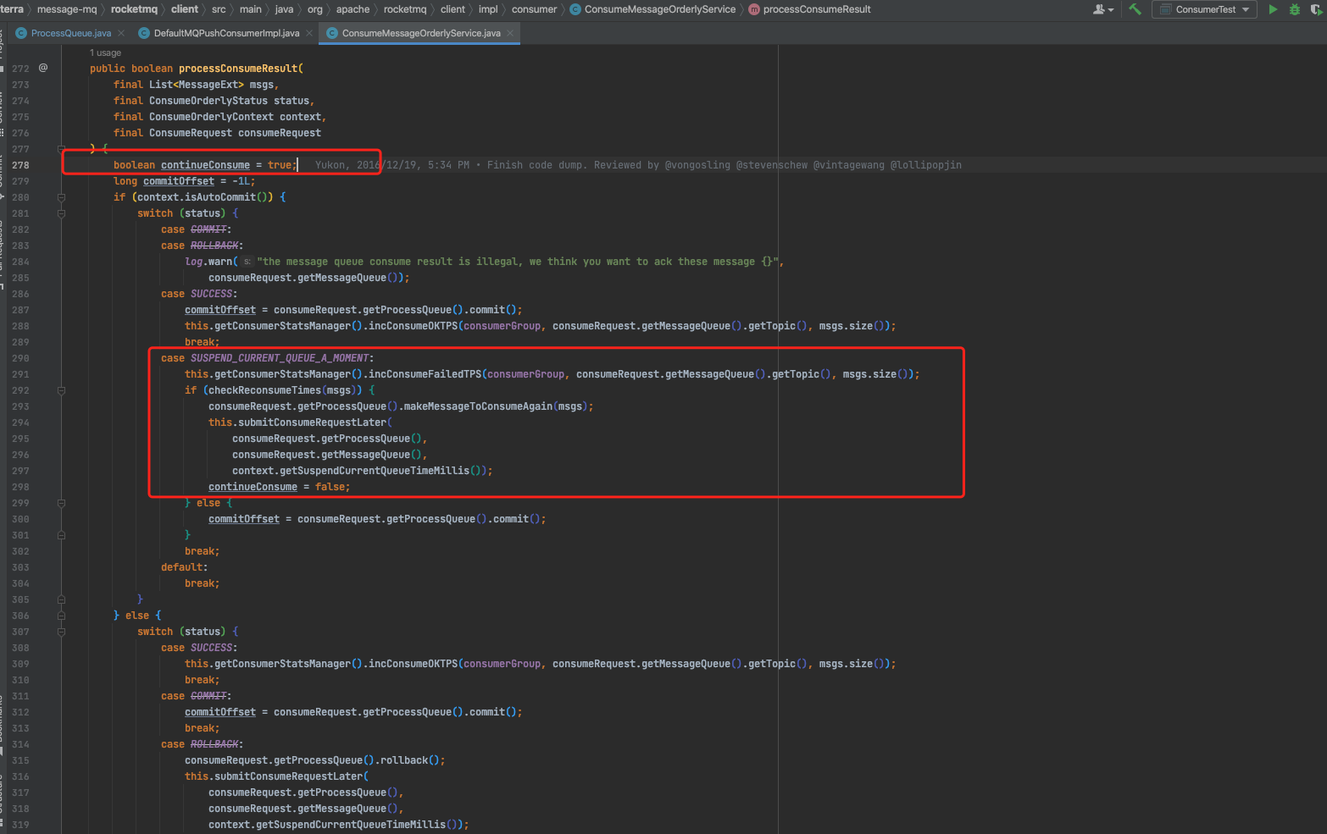Open the '1 usage' inlay hint link

106,52
